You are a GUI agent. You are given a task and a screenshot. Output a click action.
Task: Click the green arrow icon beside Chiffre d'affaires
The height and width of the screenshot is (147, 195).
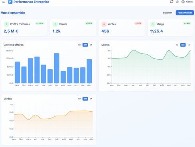click(x=6, y=24)
